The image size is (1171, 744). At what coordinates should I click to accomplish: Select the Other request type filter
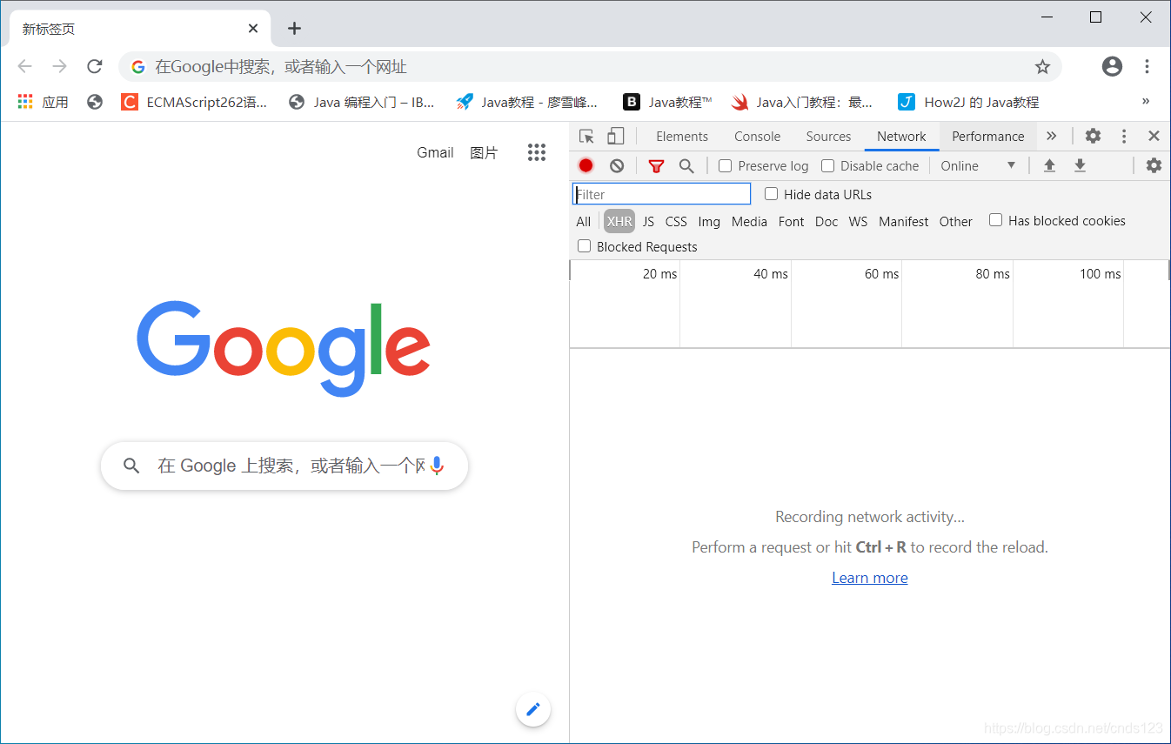pyautogui.click(x=955, y=221)
